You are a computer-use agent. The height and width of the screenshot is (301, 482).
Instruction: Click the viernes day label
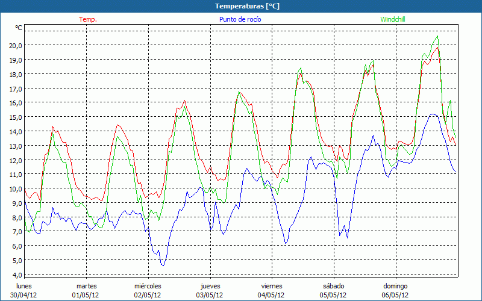click(x=272, y=286)
